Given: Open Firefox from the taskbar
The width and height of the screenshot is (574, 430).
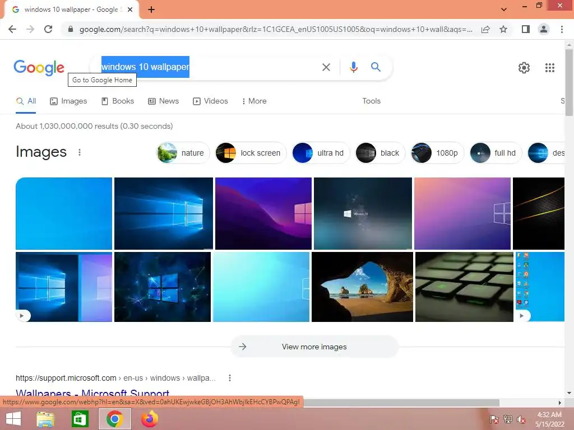Looking at the screenshot, I should 149,419.
